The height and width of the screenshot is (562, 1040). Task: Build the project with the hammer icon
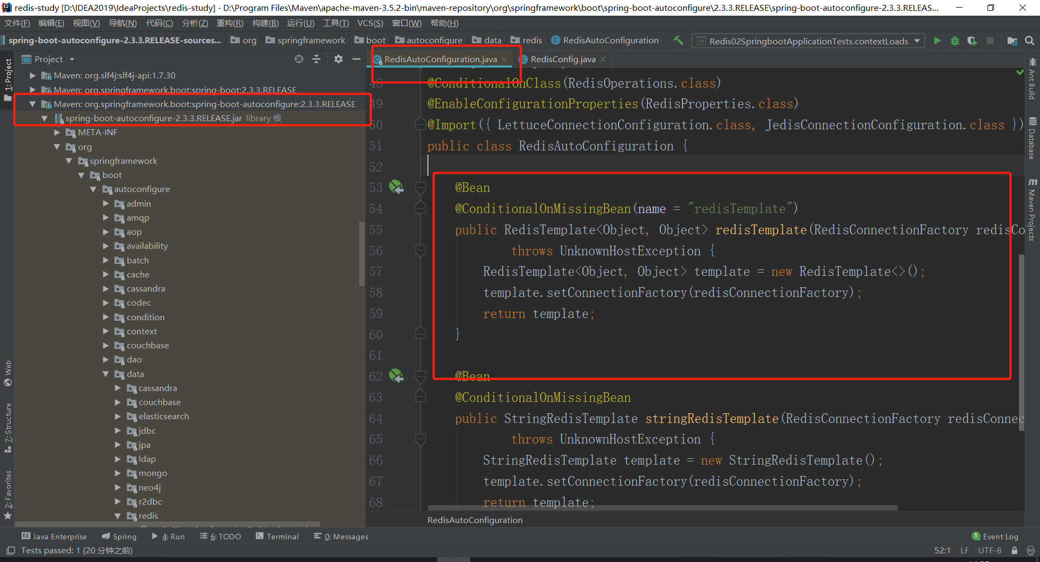coord(678,41)
